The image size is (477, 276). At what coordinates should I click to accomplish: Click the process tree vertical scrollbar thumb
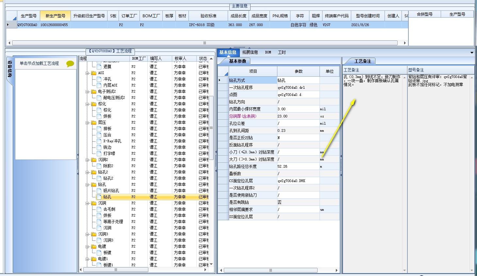tap(211, 128)
